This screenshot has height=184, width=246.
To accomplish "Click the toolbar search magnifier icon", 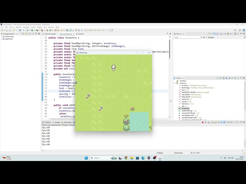I will pyautogui.click(x=235, y=30).
